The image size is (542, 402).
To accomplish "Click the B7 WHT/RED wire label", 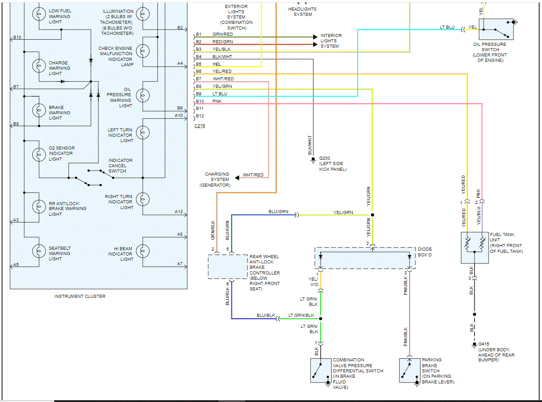I will 223,79.
